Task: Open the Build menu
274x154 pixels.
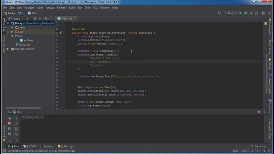Action: click(72, 8)
